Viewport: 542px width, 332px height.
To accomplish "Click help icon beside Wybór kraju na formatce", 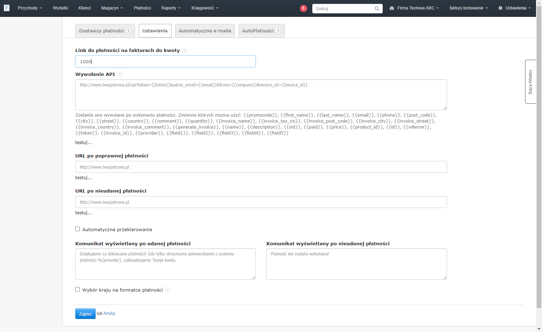I will (x=167, y=290).
